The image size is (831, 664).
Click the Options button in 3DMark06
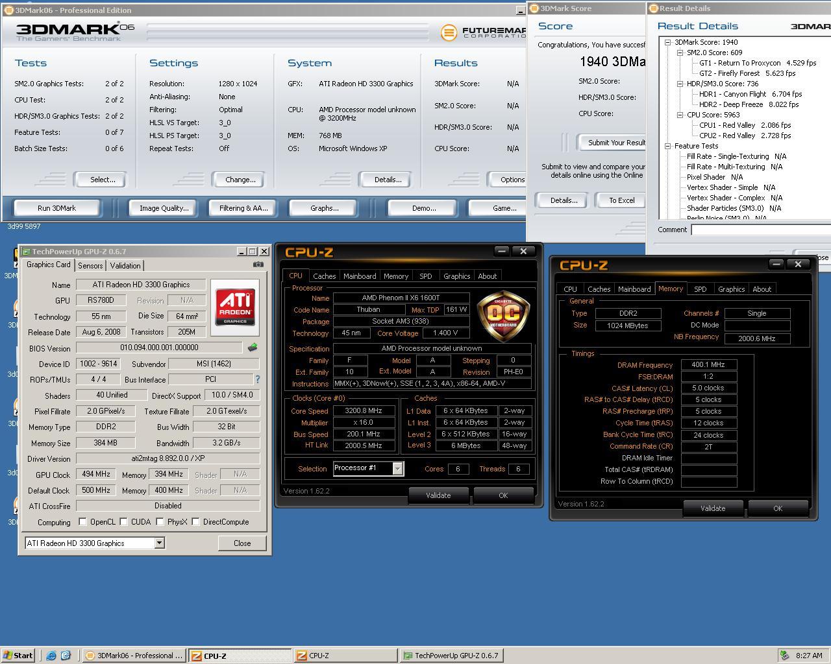pyautogui.click(x=508, y=180)
